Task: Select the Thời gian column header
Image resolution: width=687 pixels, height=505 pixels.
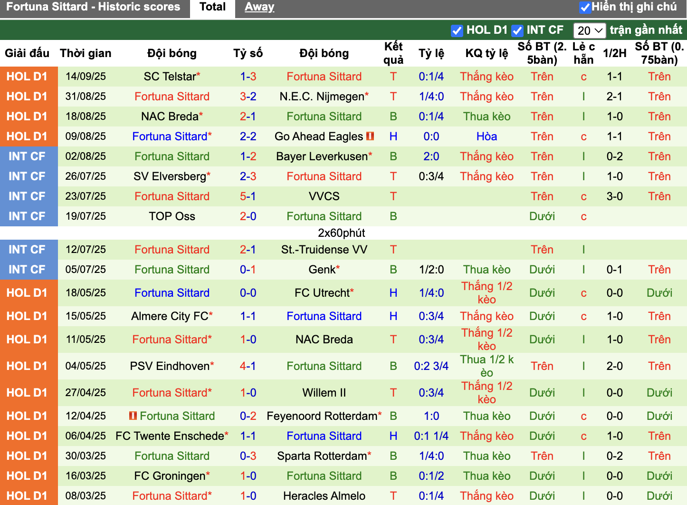Action: click(86, 53)
